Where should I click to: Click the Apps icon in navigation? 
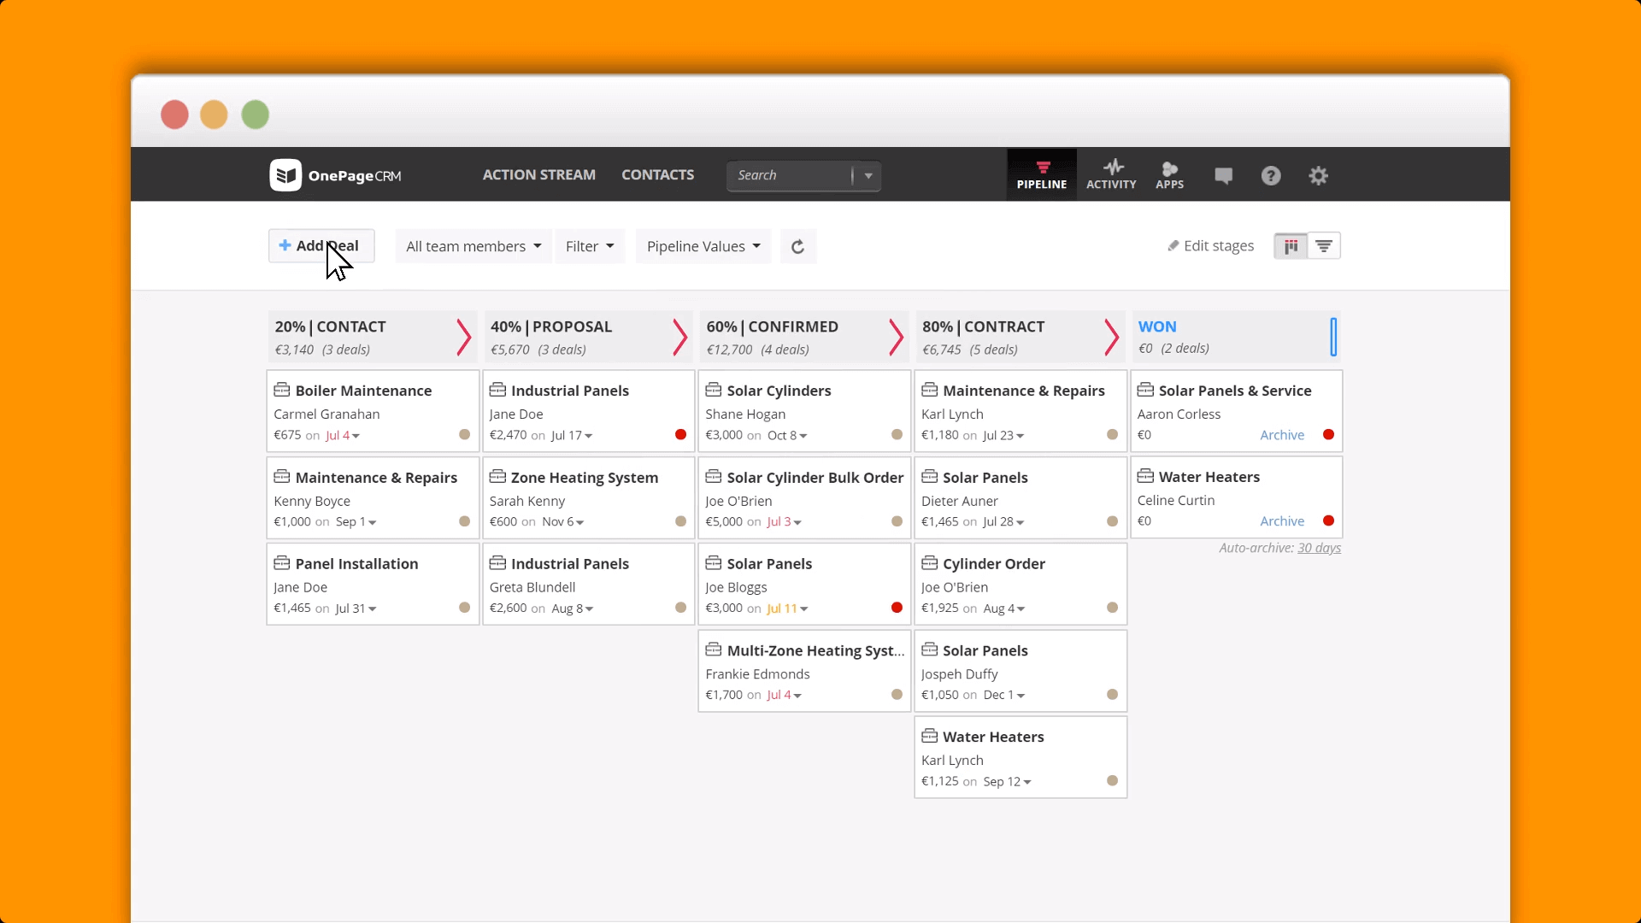pyautogui.click(x=1168, y=174)
